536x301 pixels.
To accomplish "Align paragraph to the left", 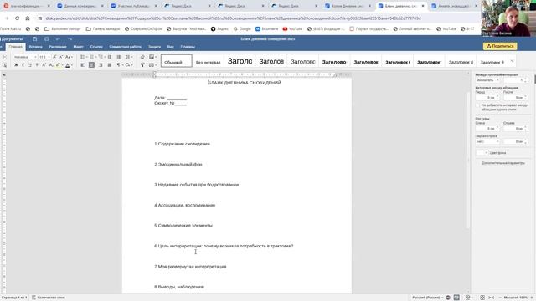I will [82, 65].
